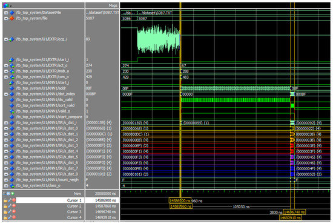This screenshot has width=333, height=224.
Task: Open the grid and timeline properties icon
Action: pyautogui.click(x=8, y=193)
